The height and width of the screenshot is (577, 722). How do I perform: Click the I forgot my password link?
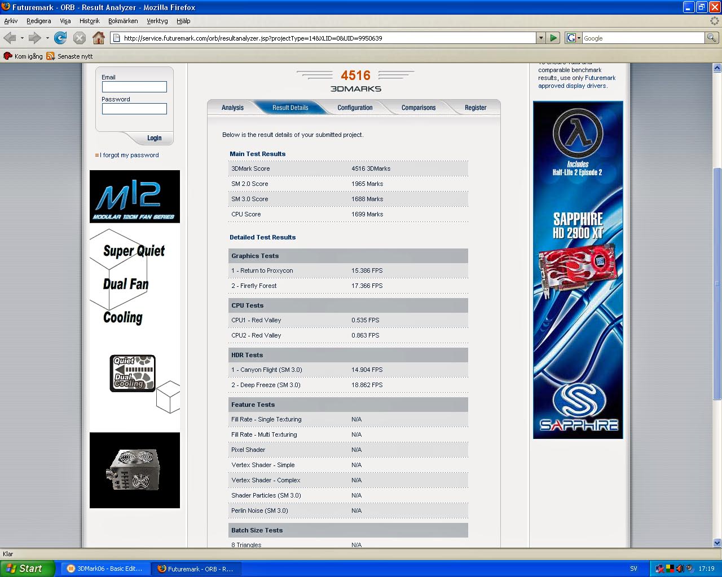[x=129, y=155]
